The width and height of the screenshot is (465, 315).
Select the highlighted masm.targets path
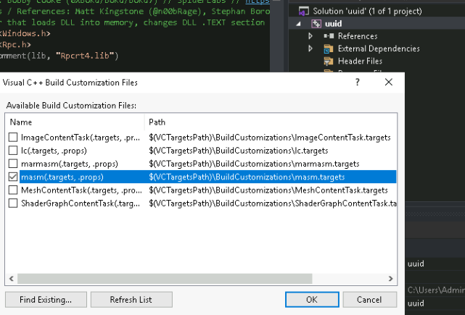[x=247, y=177]
